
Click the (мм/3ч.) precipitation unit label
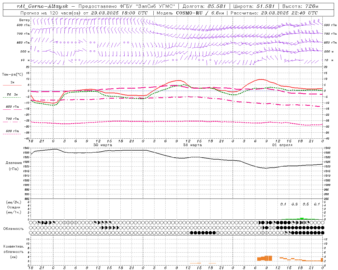click(x=14, y=202)
